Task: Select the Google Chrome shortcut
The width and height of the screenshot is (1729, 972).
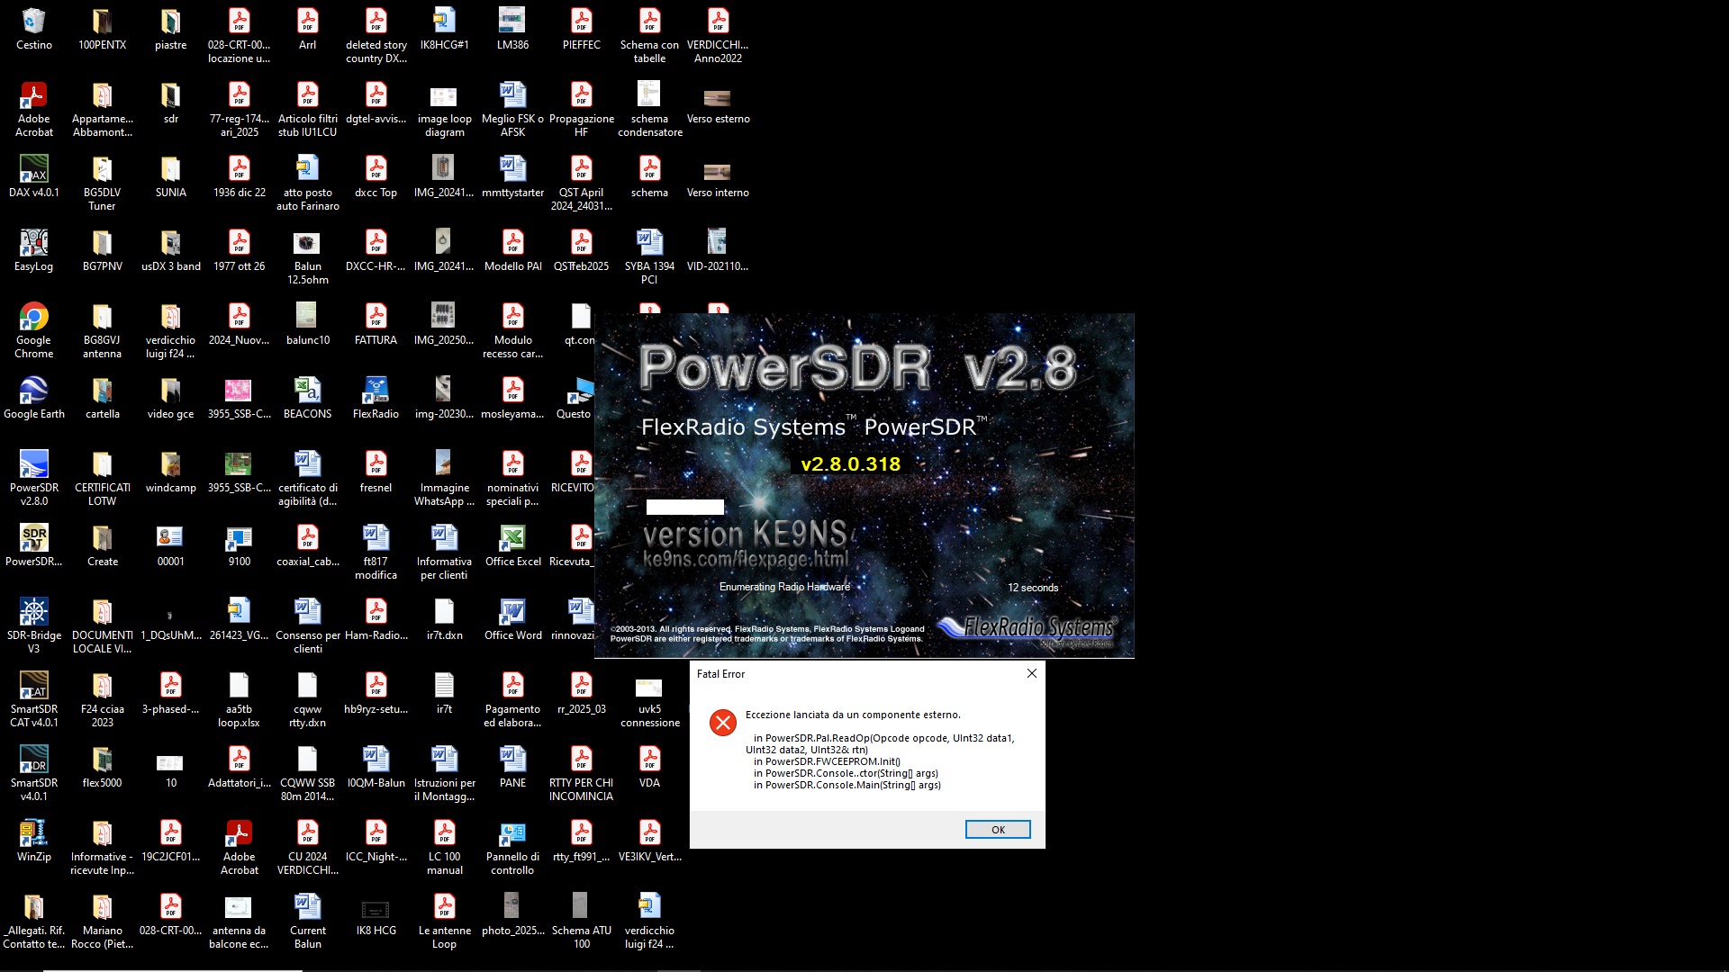Action: 34,330
